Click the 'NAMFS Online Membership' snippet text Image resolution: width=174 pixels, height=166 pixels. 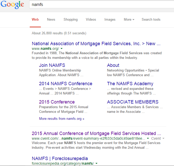tap(61, 73)
